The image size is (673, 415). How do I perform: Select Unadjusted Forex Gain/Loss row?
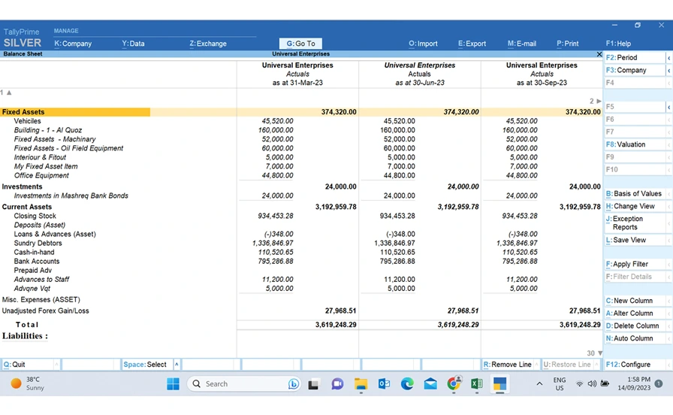(300, 310)
